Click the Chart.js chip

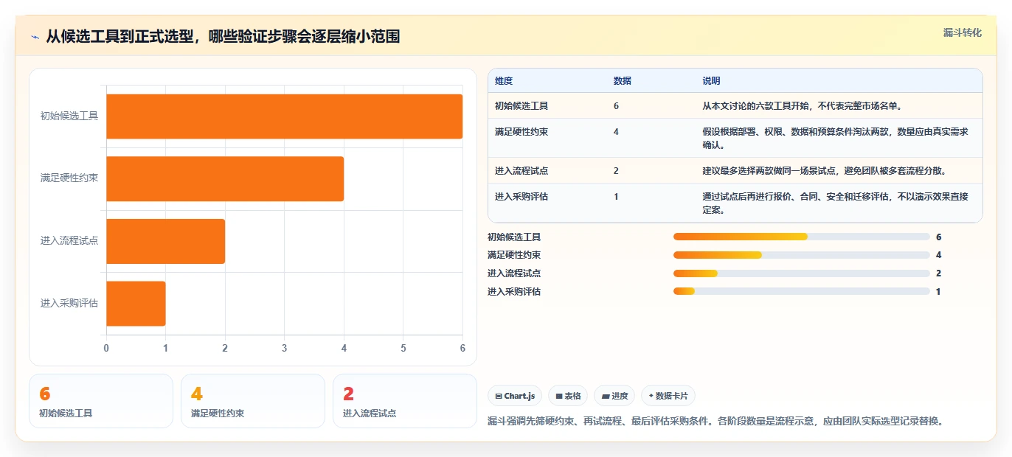(x=515, y=396)
